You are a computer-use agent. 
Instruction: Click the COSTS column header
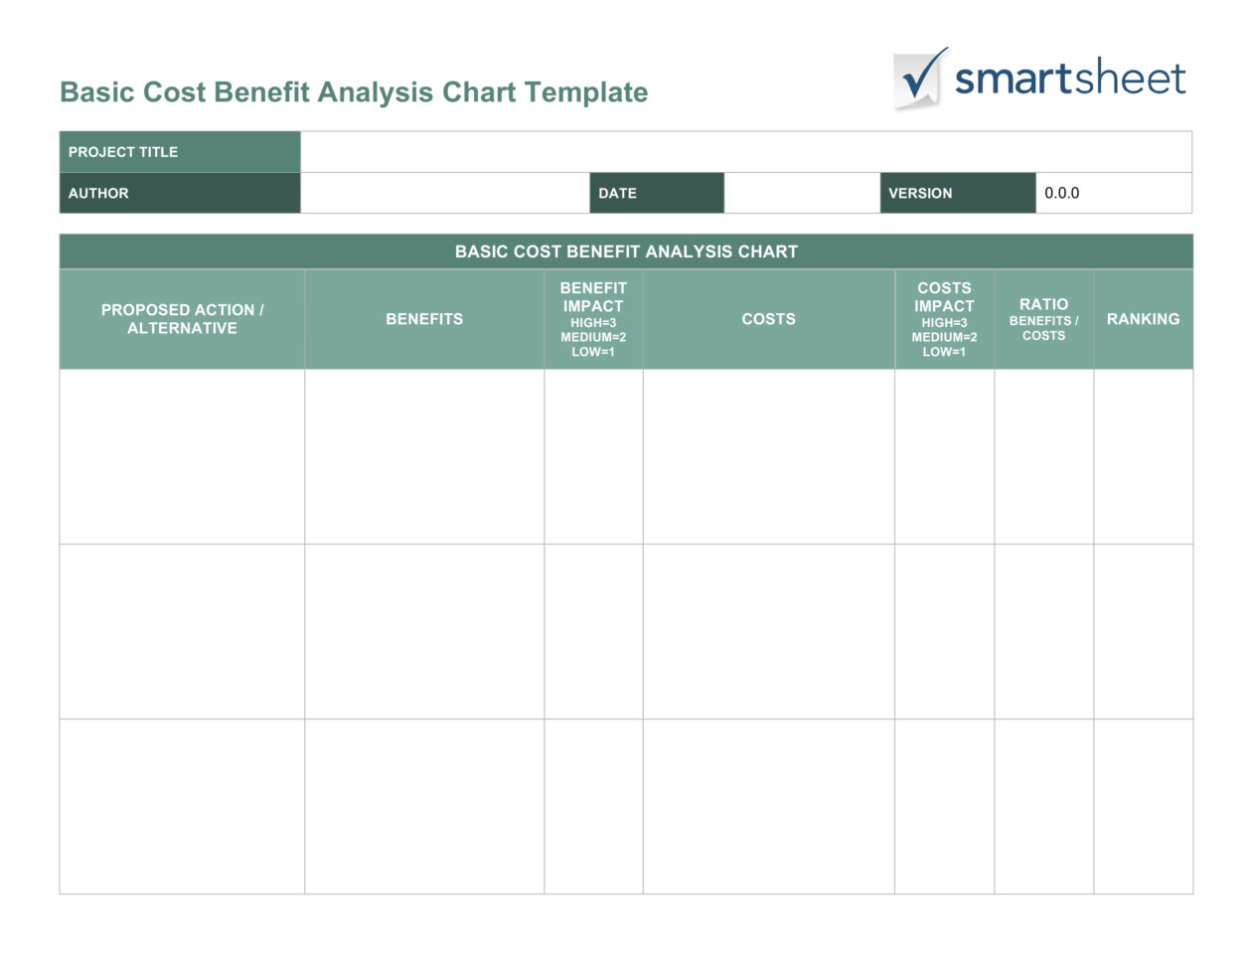(x=768, y=318)
